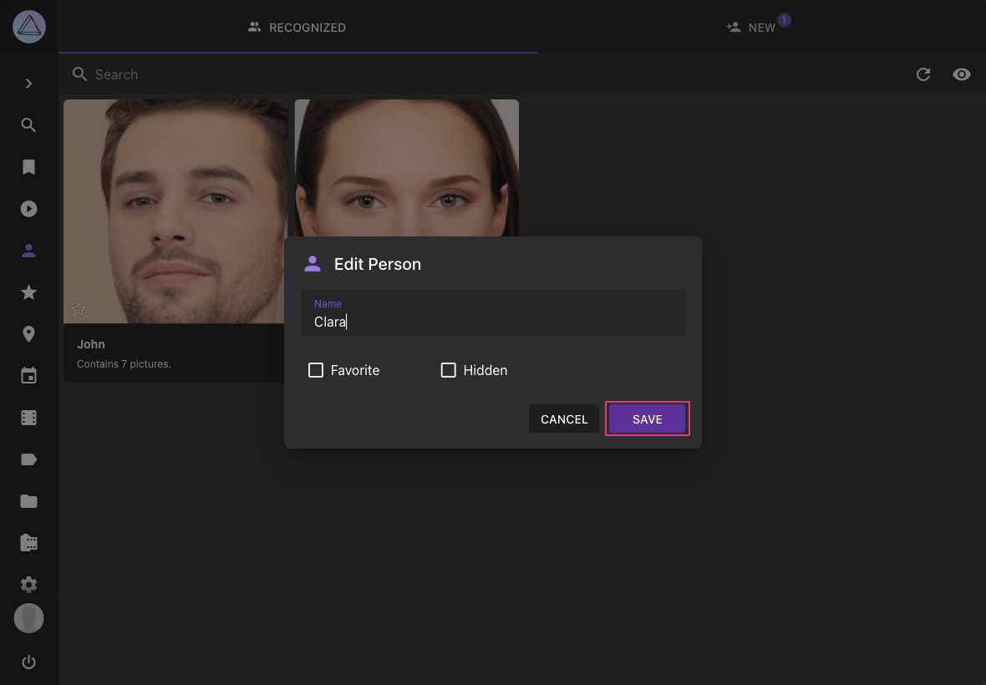Switch to the NEW tab
Screen dimensions: 986x685
(x=757, y=28)
